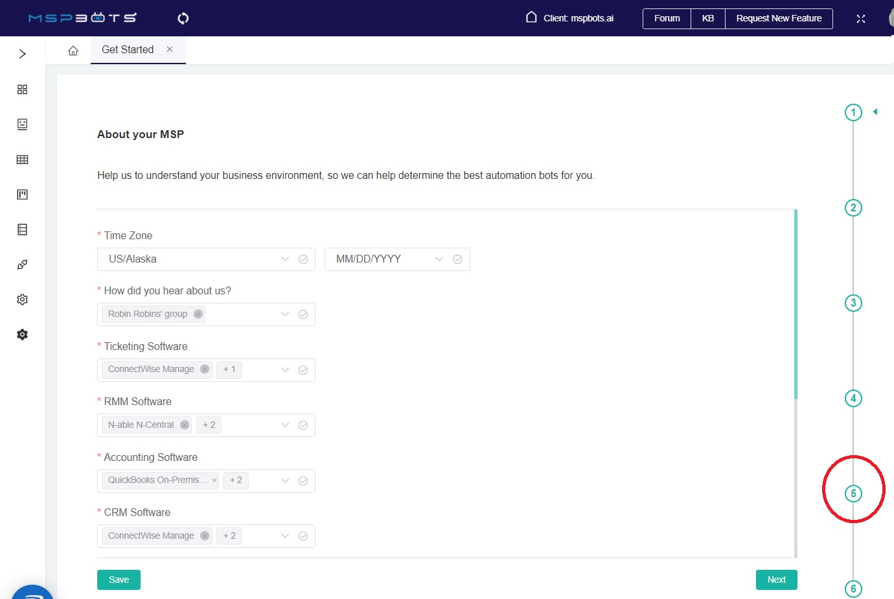Remove the Robin Robins' group tag
This screenshot has width=894, height=599.
point(198,314)
